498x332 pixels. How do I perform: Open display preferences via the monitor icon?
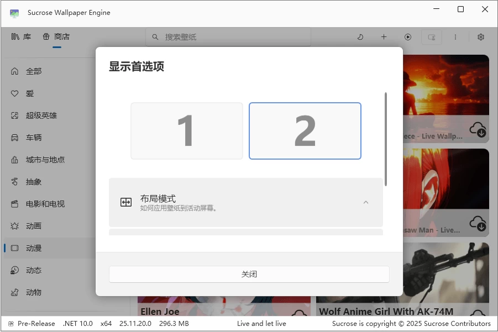click(x=432, y=37)
